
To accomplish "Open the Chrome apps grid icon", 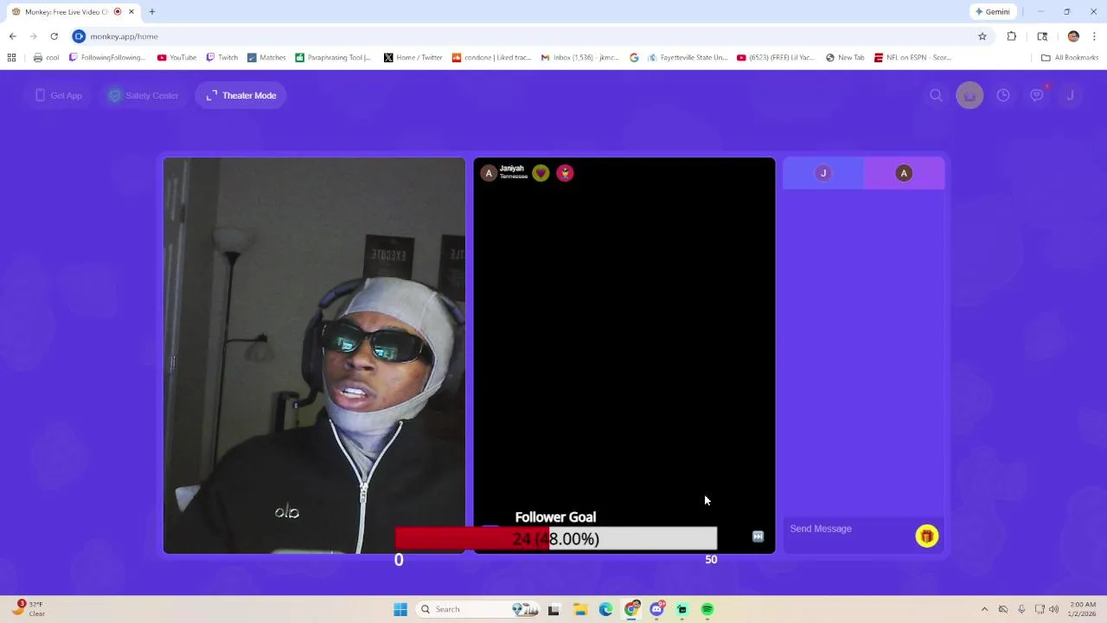I will [11, 58].
